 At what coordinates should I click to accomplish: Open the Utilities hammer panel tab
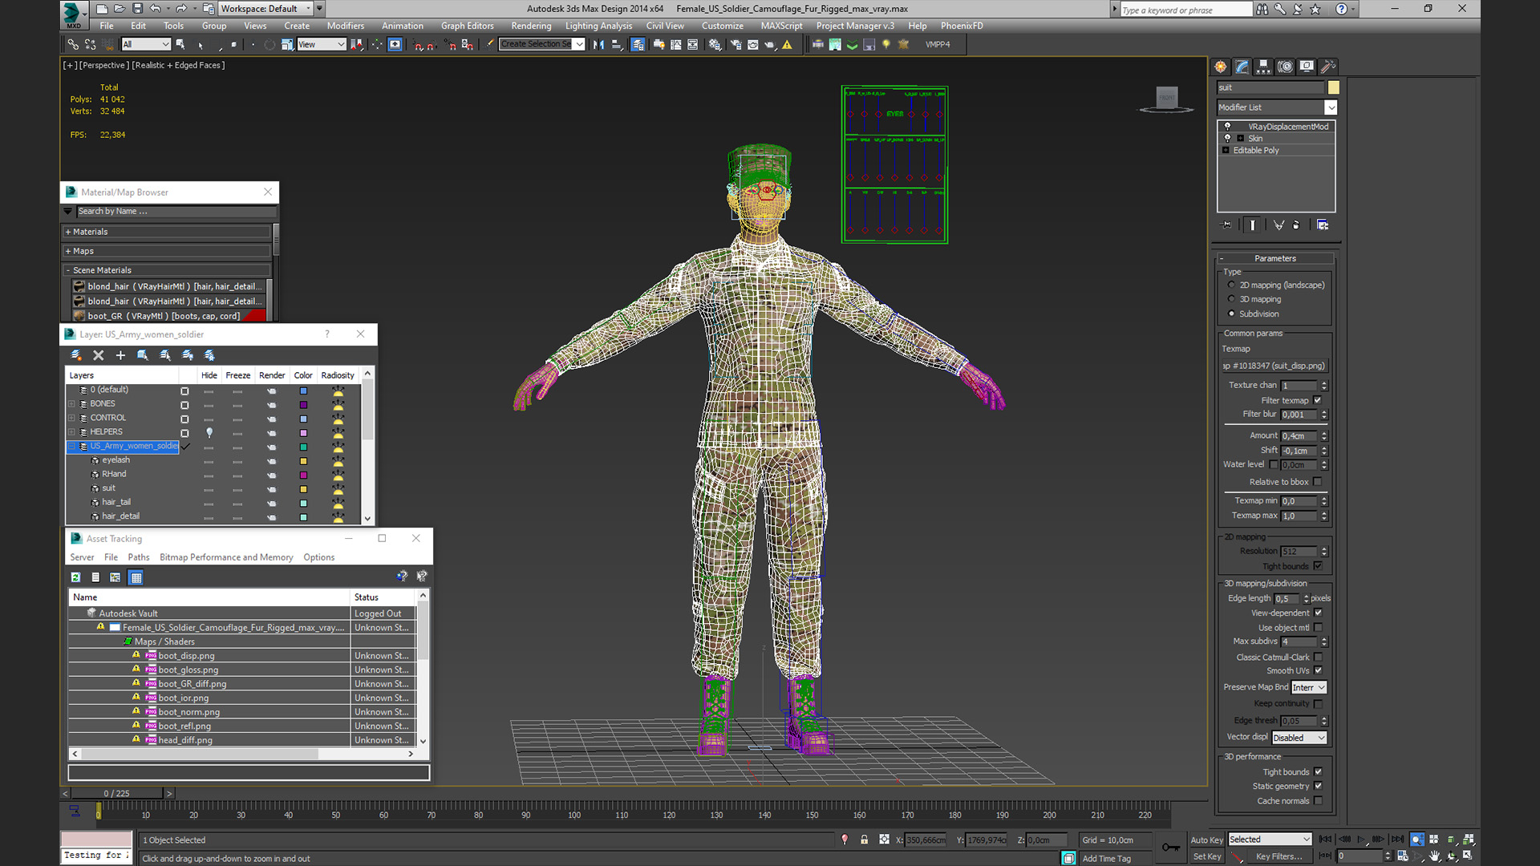(x=1328, y=67)
